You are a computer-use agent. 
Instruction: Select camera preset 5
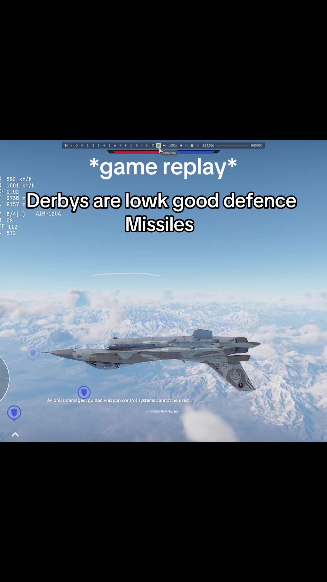[109, 145]
